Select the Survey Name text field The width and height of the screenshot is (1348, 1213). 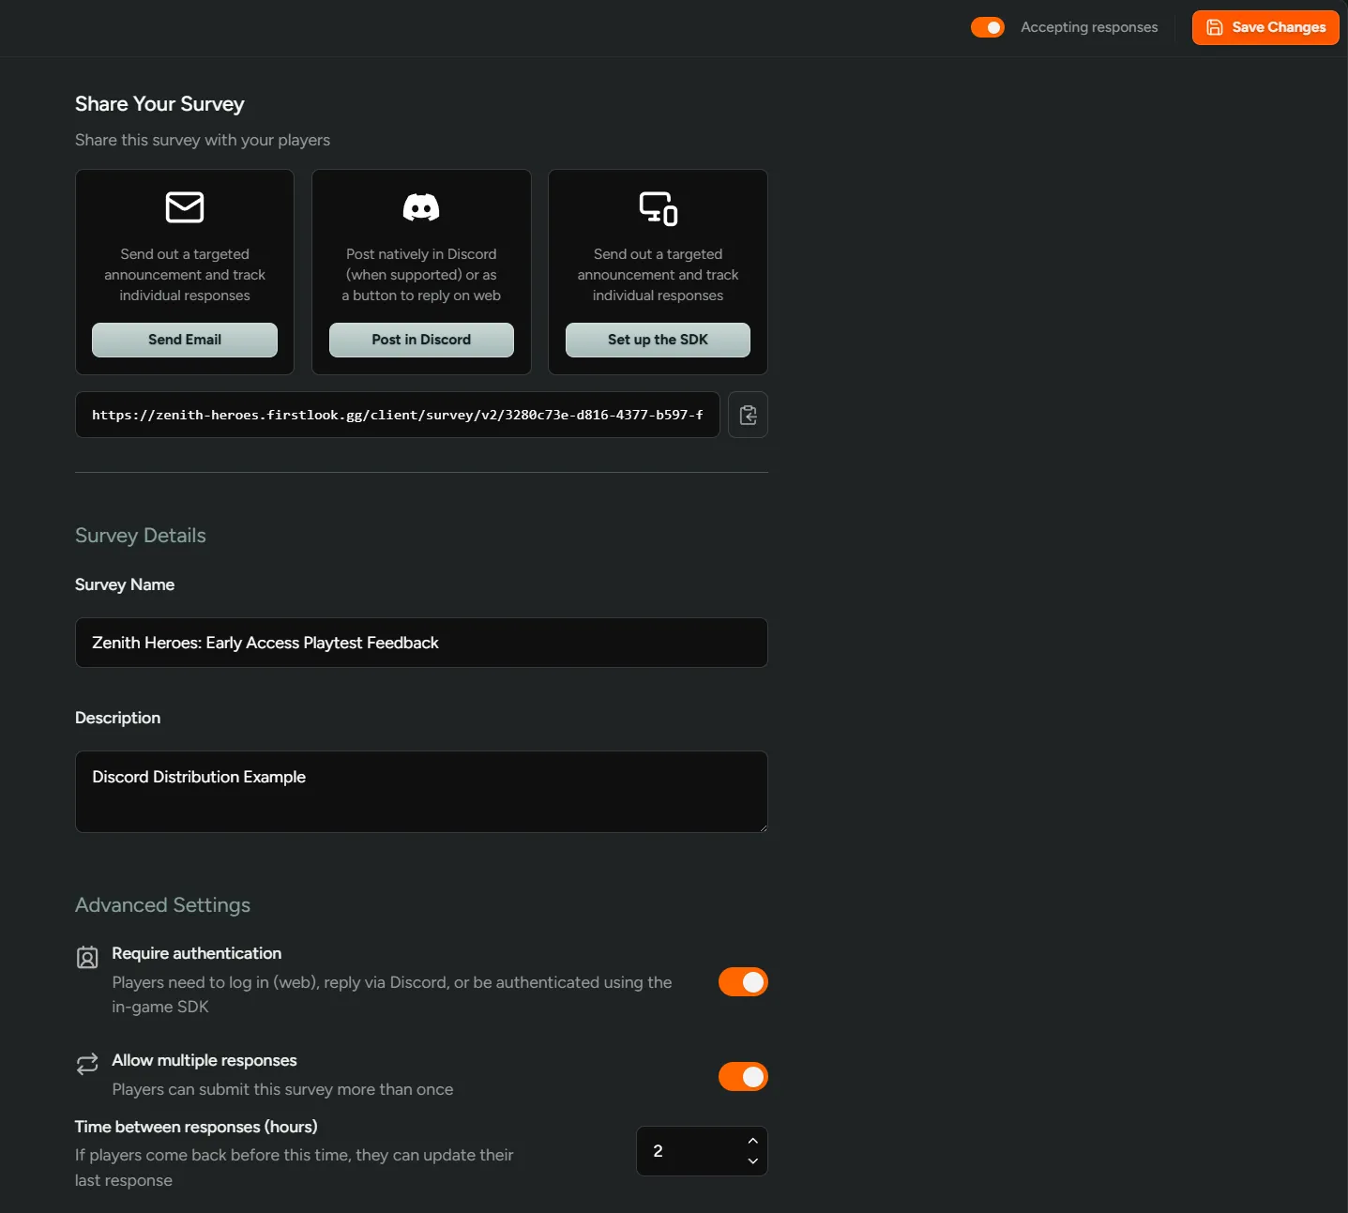pos(420,643)
